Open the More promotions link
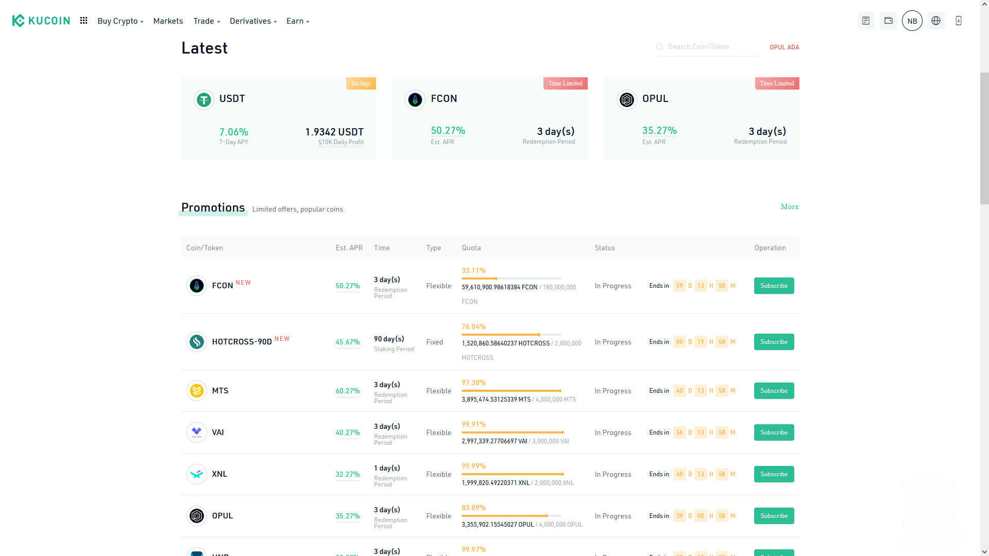 click(790, 206)
